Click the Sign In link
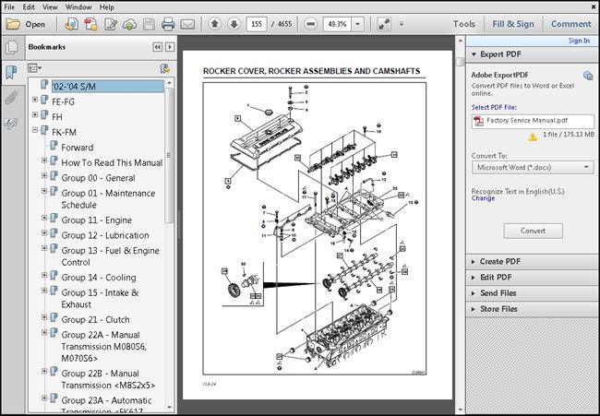Viewport: 600px width, 416px height. tap(579, 41)
